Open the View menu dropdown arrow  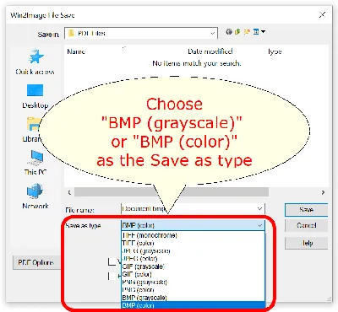click(x=263, y=32)
